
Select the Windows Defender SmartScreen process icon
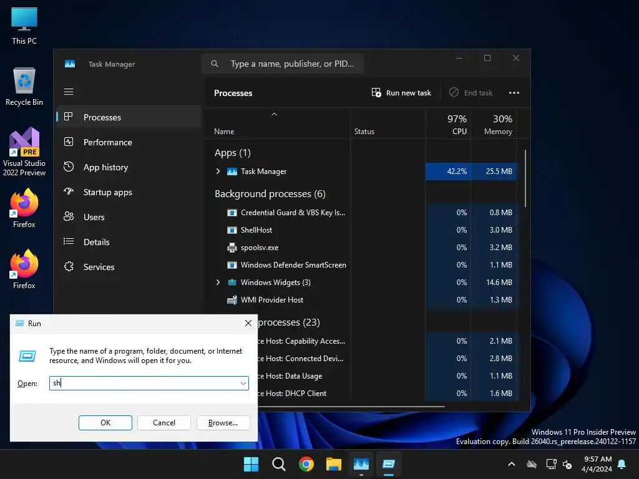coord(232,265)
